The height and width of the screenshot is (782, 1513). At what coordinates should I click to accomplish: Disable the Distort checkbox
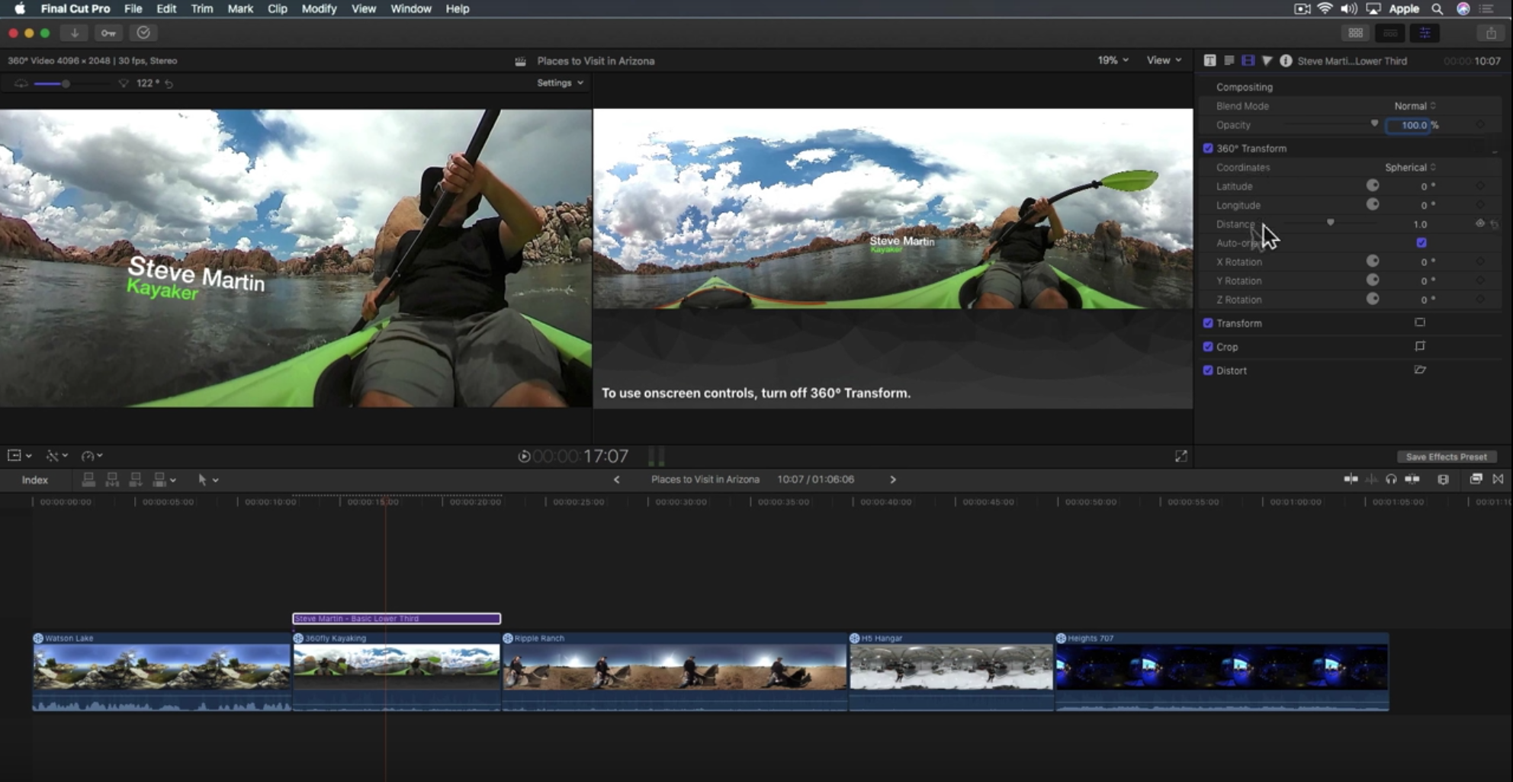point(1208,370)
